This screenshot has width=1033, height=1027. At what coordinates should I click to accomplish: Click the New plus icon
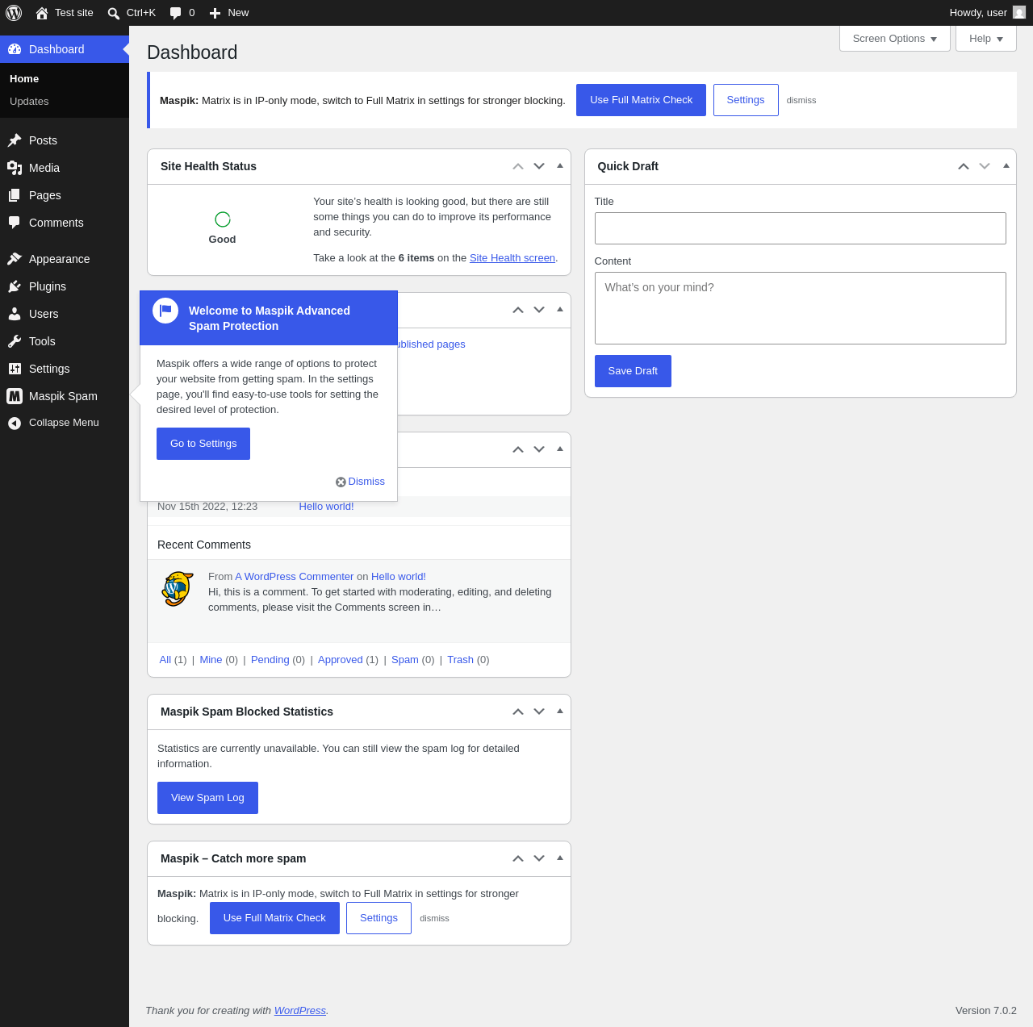(215, 13)
